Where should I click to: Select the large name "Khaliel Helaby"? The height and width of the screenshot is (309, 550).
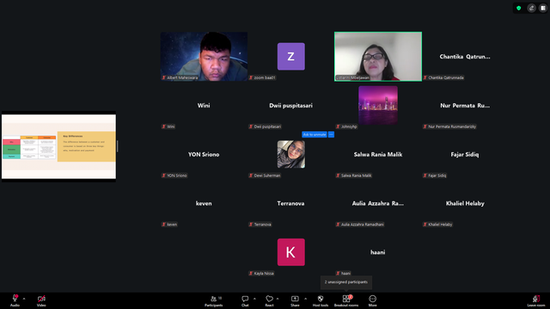tap(465, 203)
